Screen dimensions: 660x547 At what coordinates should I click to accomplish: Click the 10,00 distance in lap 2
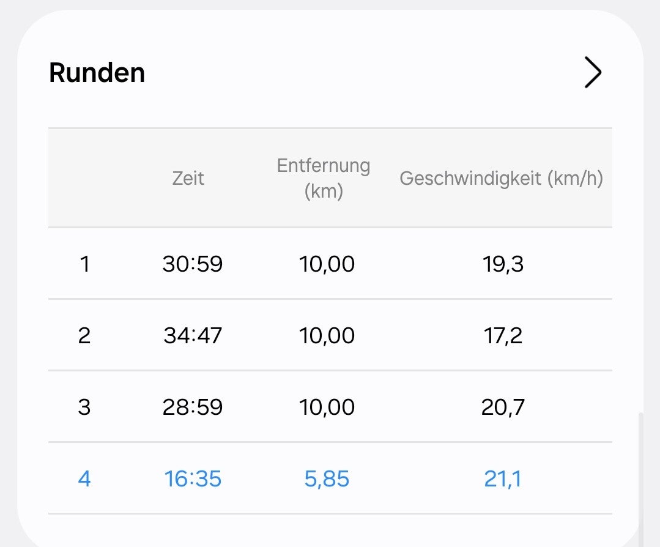tap(327, 335)
